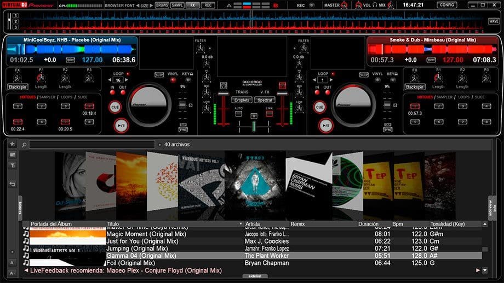Toggle VINYL mode on left deck
The image size is (504, 283).
[x=173, y=80]
